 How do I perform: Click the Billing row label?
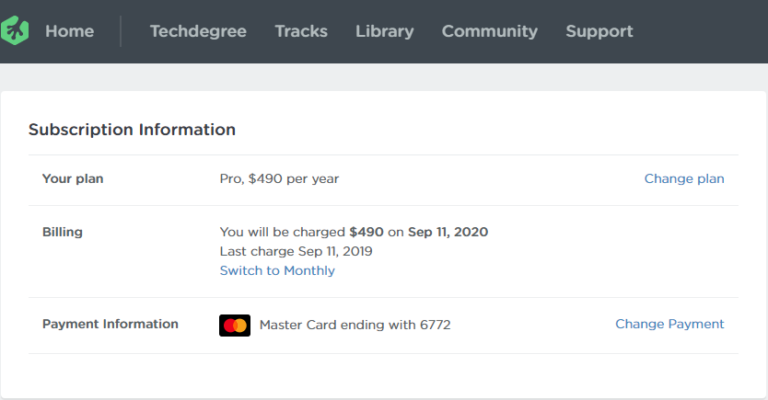click(63, 232)
